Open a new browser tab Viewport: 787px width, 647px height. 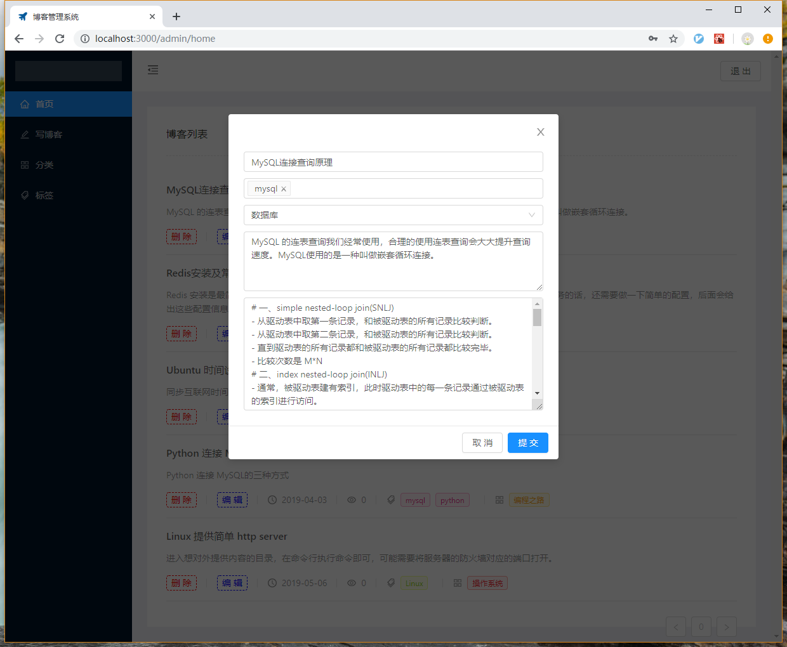176,16
